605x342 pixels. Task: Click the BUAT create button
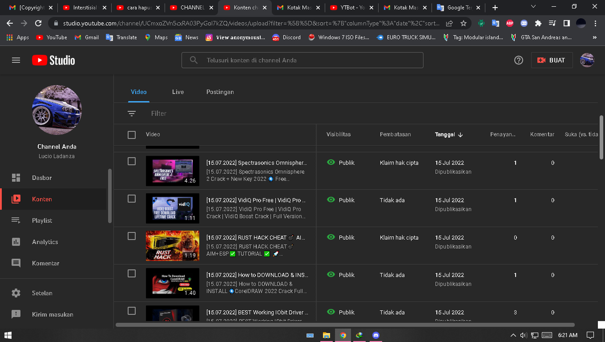click(552, 60)
